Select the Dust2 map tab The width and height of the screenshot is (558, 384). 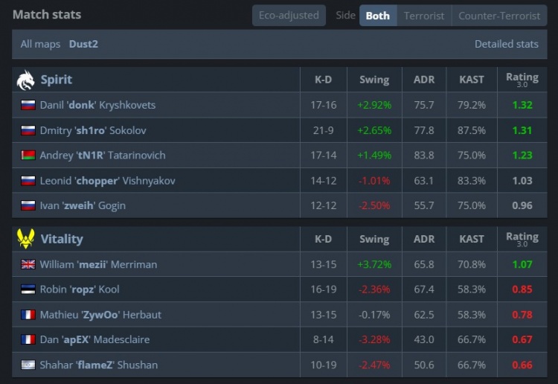83,44
